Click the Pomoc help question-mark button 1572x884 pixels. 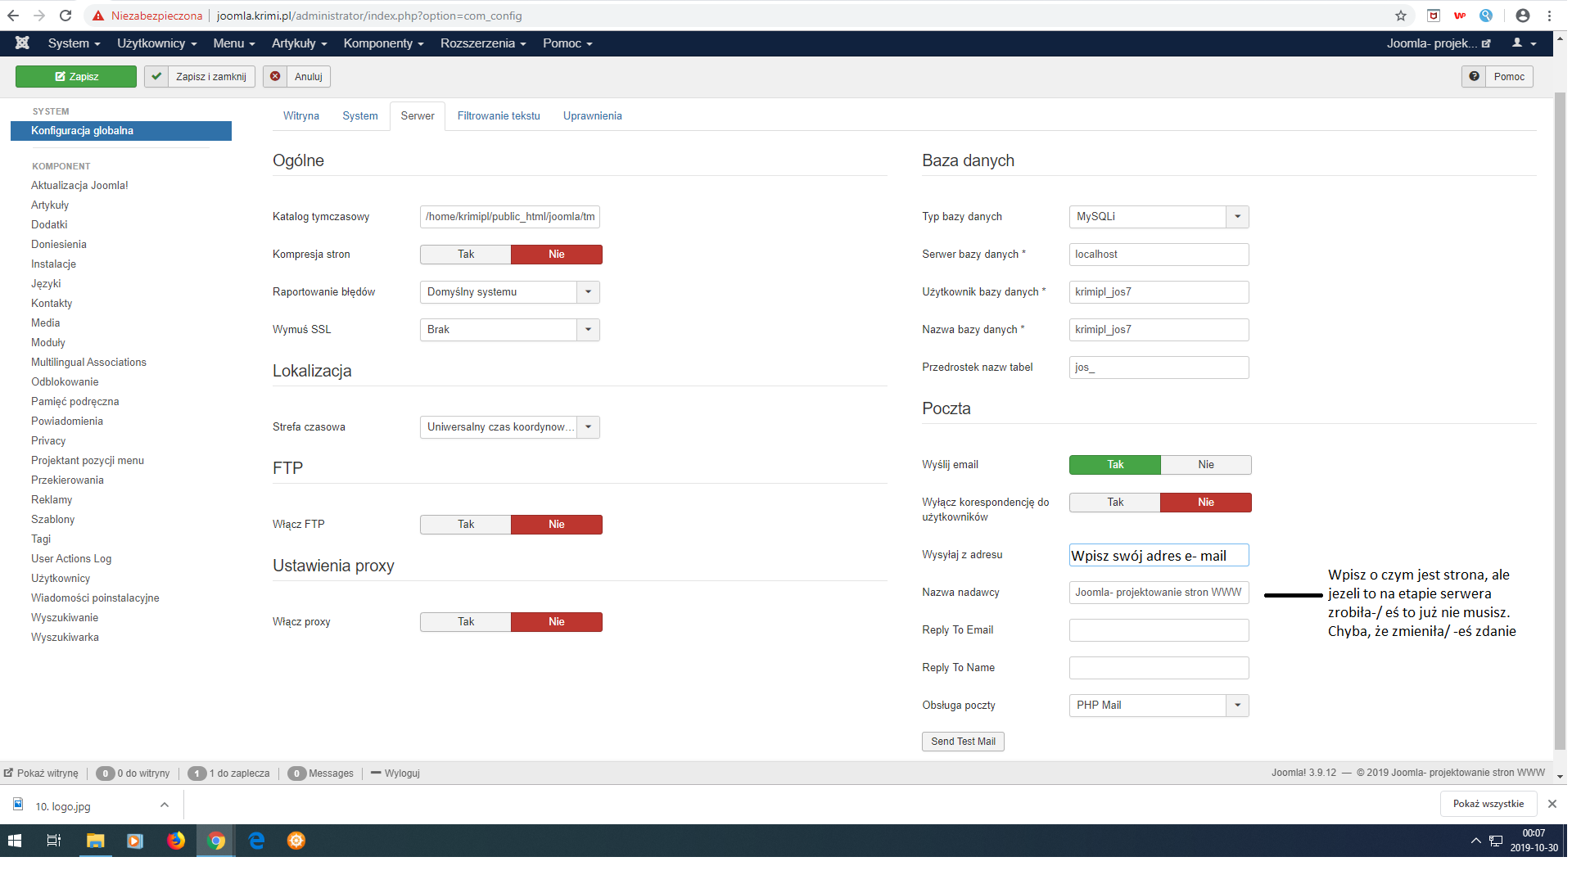coord(1497,77)
